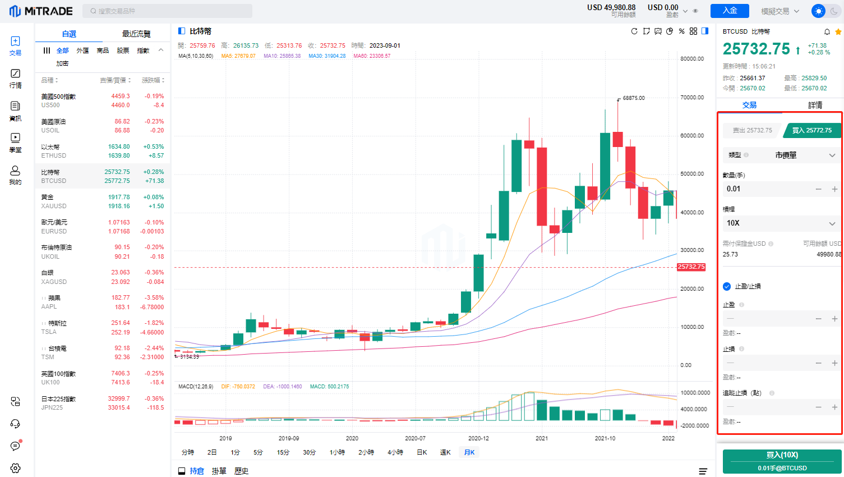Viewport: 844px width, 477px height.
Task: Click the chart refresh icon
Action: click(x=634, y=31)
